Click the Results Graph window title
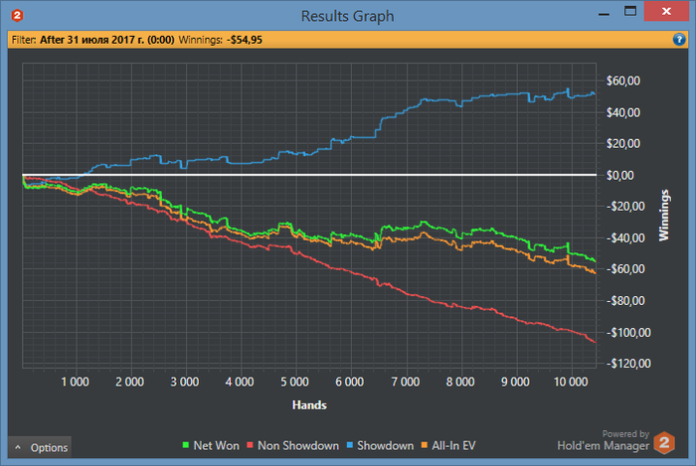This screenshot has height=466, width=696. 348,16
